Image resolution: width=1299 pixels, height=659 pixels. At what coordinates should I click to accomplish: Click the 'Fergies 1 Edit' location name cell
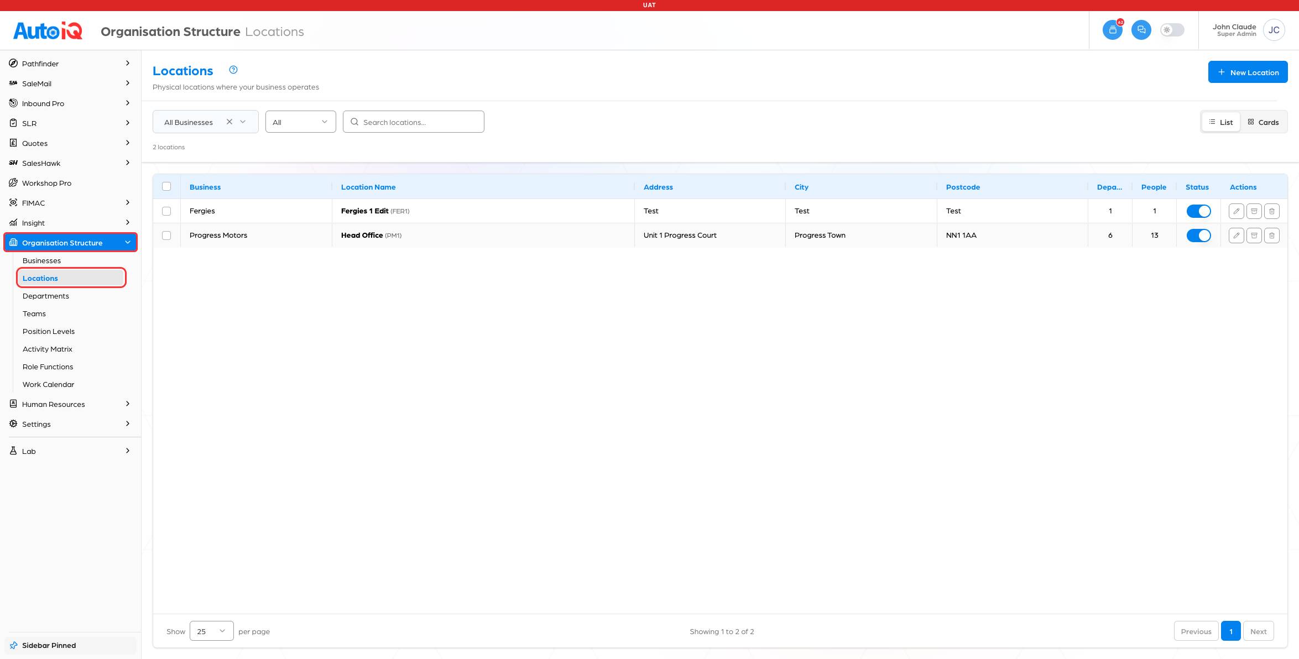(483, 211)
